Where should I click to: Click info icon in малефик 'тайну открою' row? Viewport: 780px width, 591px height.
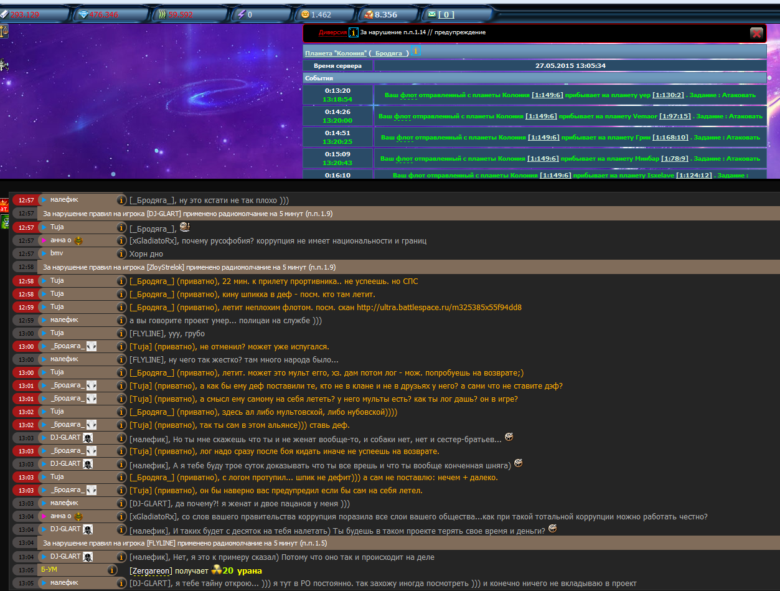point(122,583)
